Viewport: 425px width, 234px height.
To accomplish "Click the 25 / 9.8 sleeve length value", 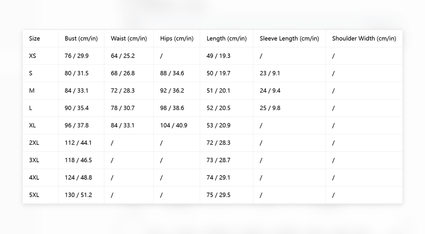I will click(x=270, y=108).
